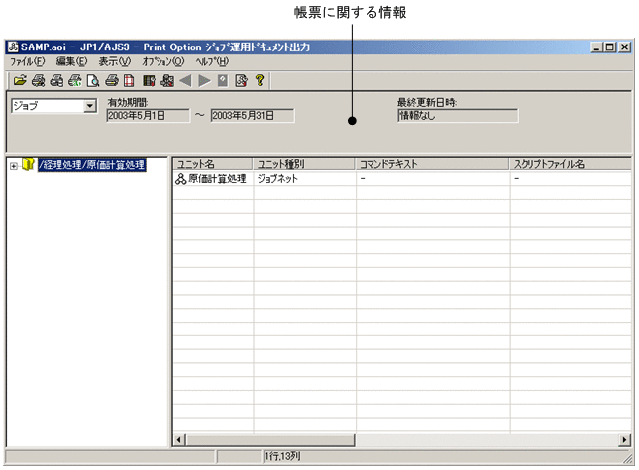Select /経理処理/原価計算処理 in the tree
This screenshot has height=470, width=639.
(x=92, y=165)
